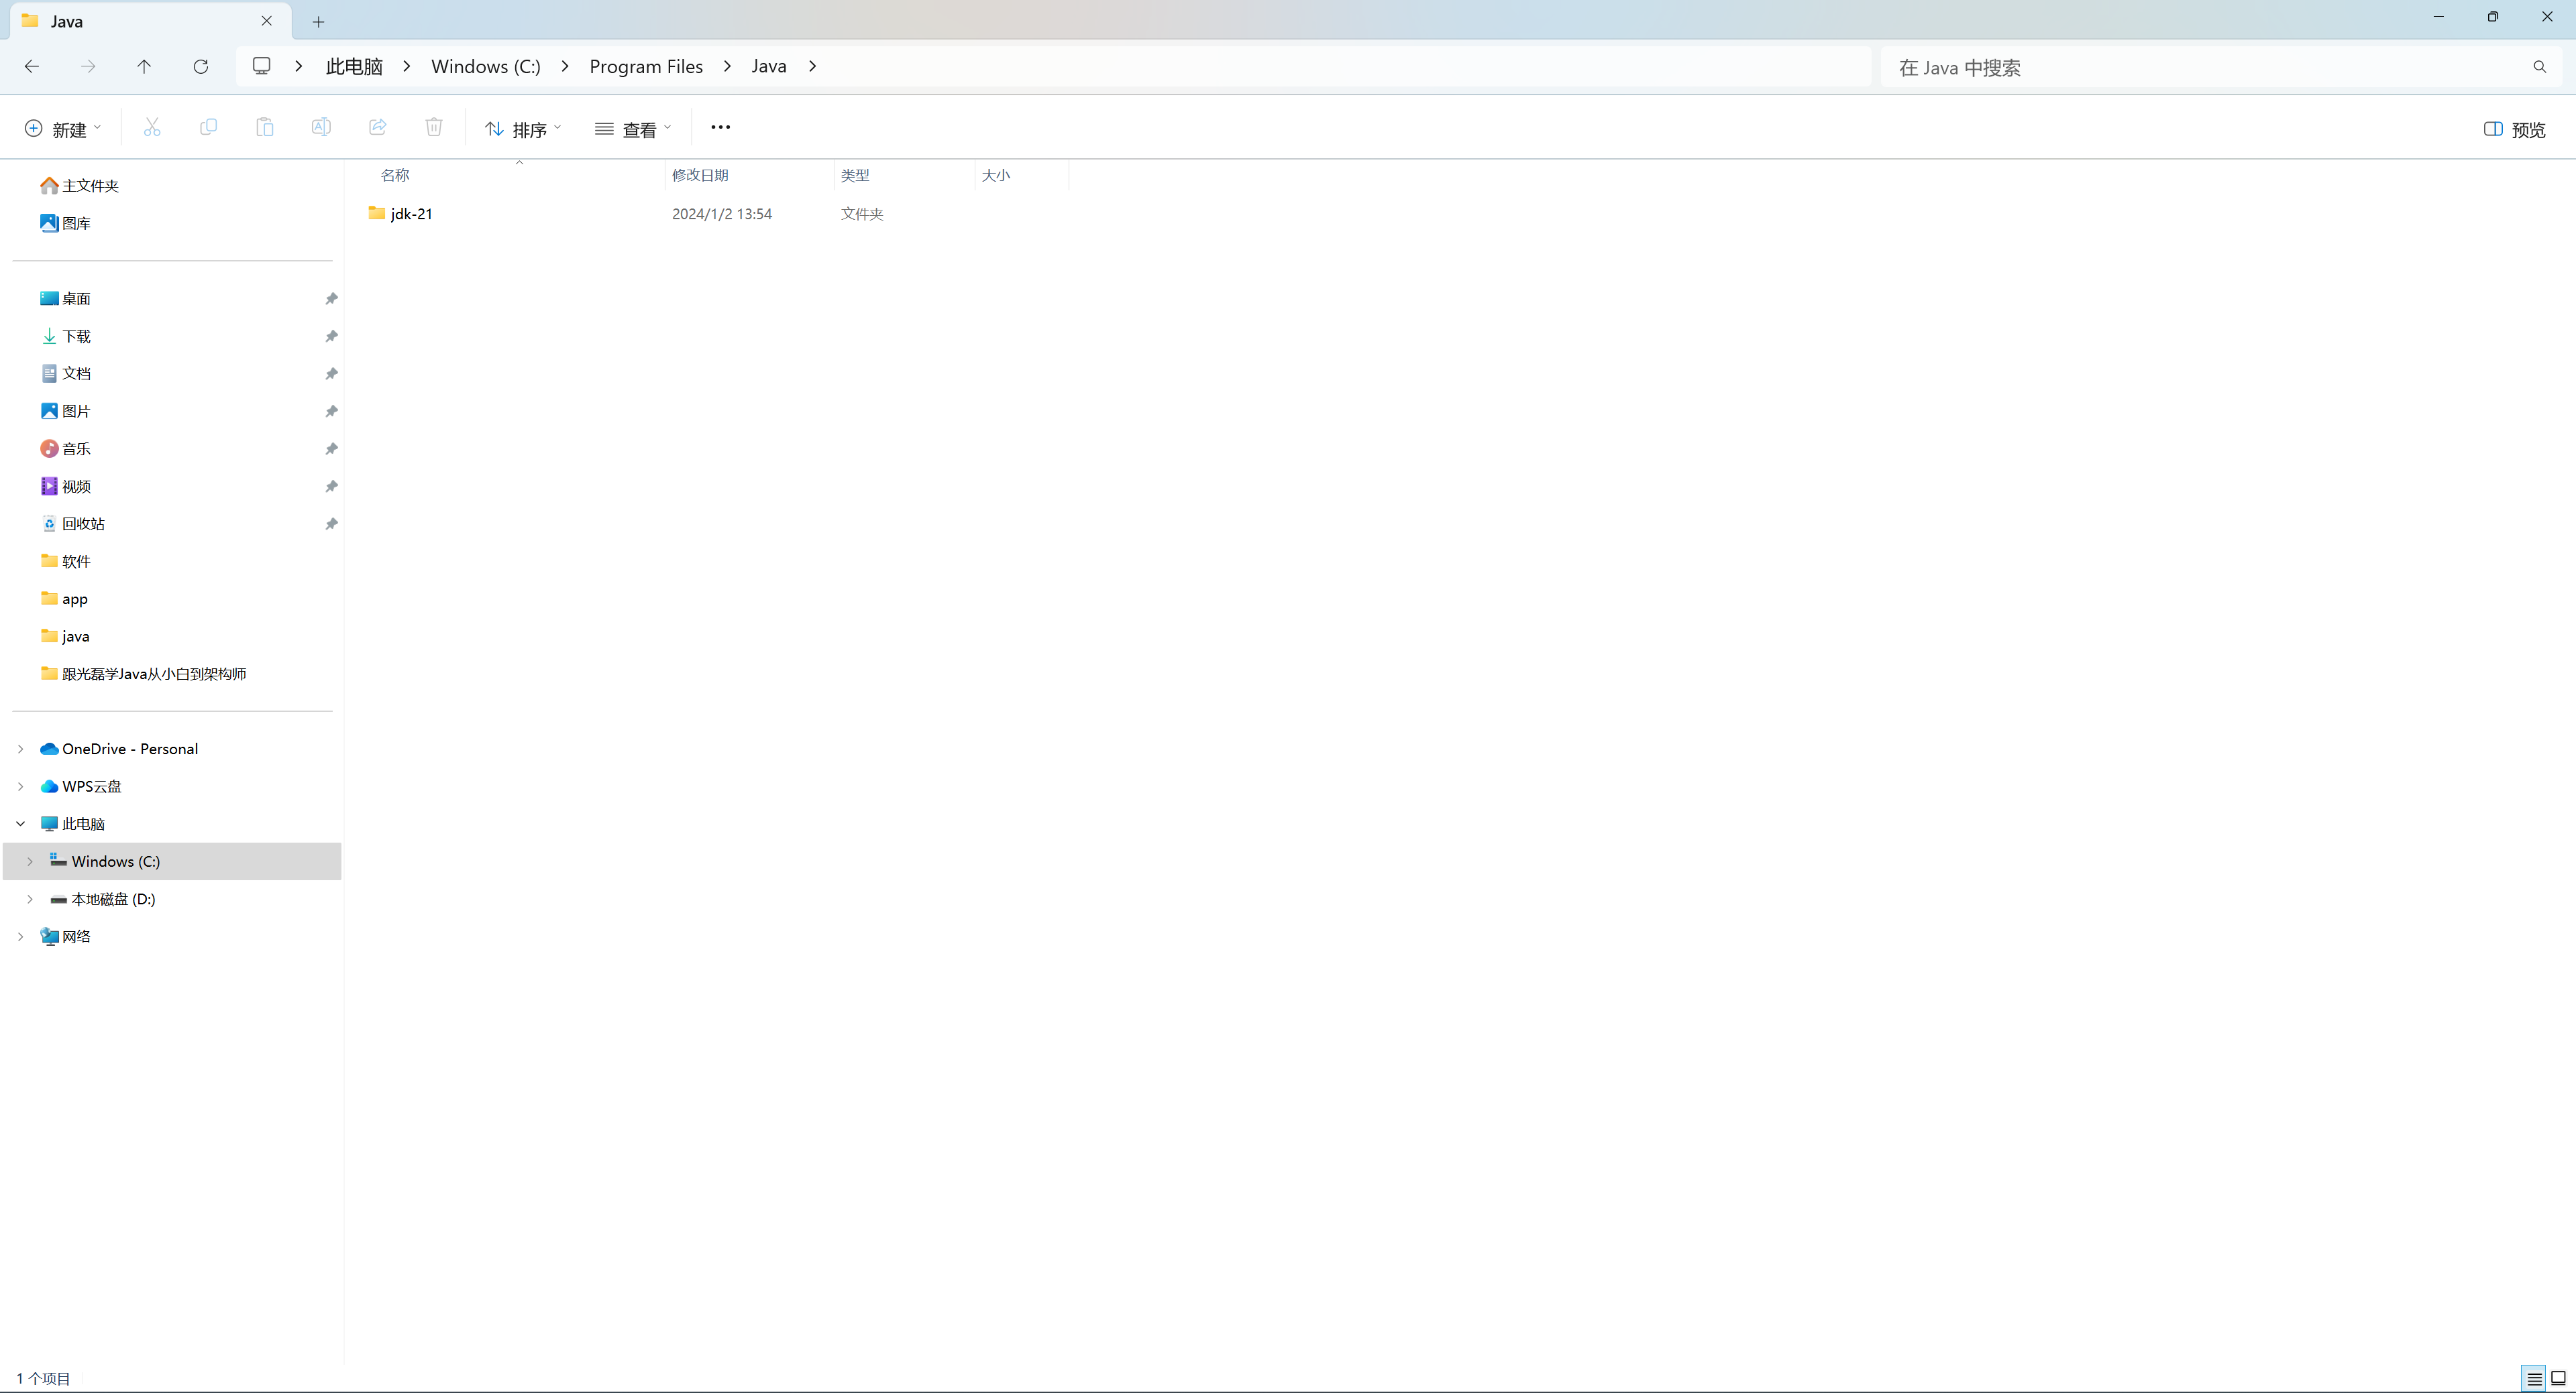Open chevron dropdown after Java breadcrumb

tap(812, 66)
